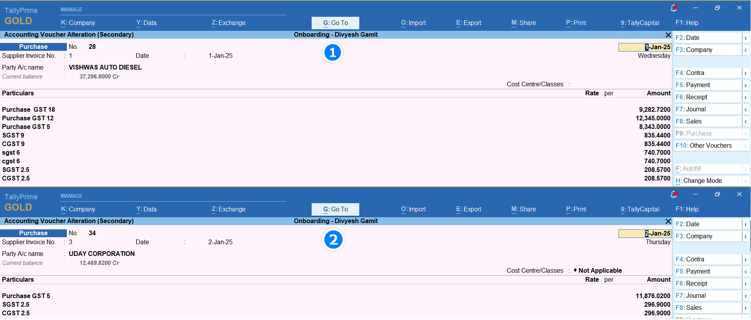This screenshot has width=751, height=320.
Task: Switch to F4: Contra in voucher 28 window
Action: pyautogui.click(x=708, y=73)
